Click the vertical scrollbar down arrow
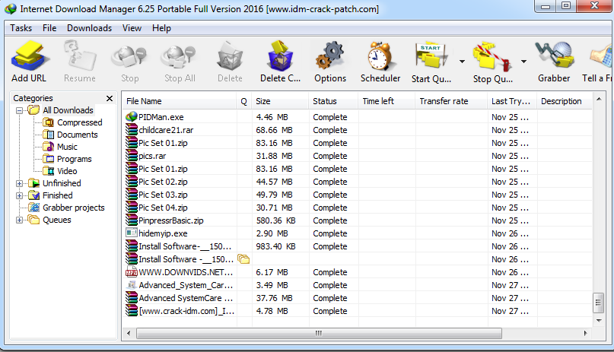This screenshot has height=352, width=614. click(x=599, y=320)
